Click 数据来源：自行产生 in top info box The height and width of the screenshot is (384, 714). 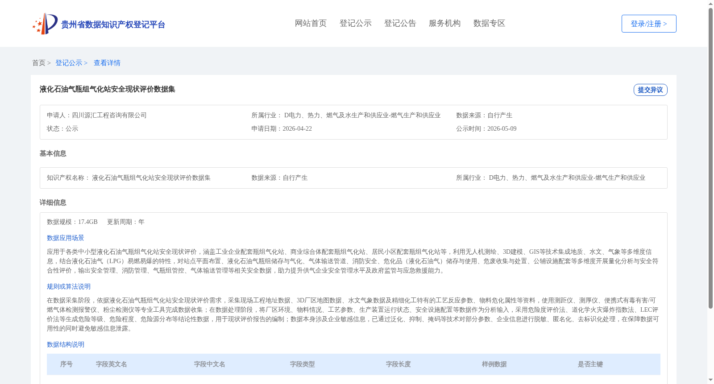[x=484, y=115]
